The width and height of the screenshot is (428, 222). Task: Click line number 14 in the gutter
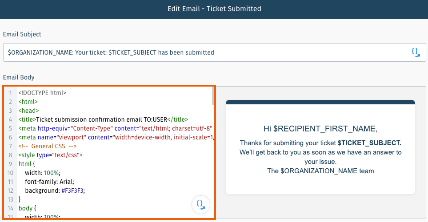(x=10, y=208)
